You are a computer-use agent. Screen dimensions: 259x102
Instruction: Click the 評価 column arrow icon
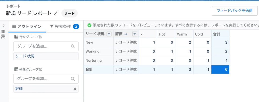pos(126,34)
